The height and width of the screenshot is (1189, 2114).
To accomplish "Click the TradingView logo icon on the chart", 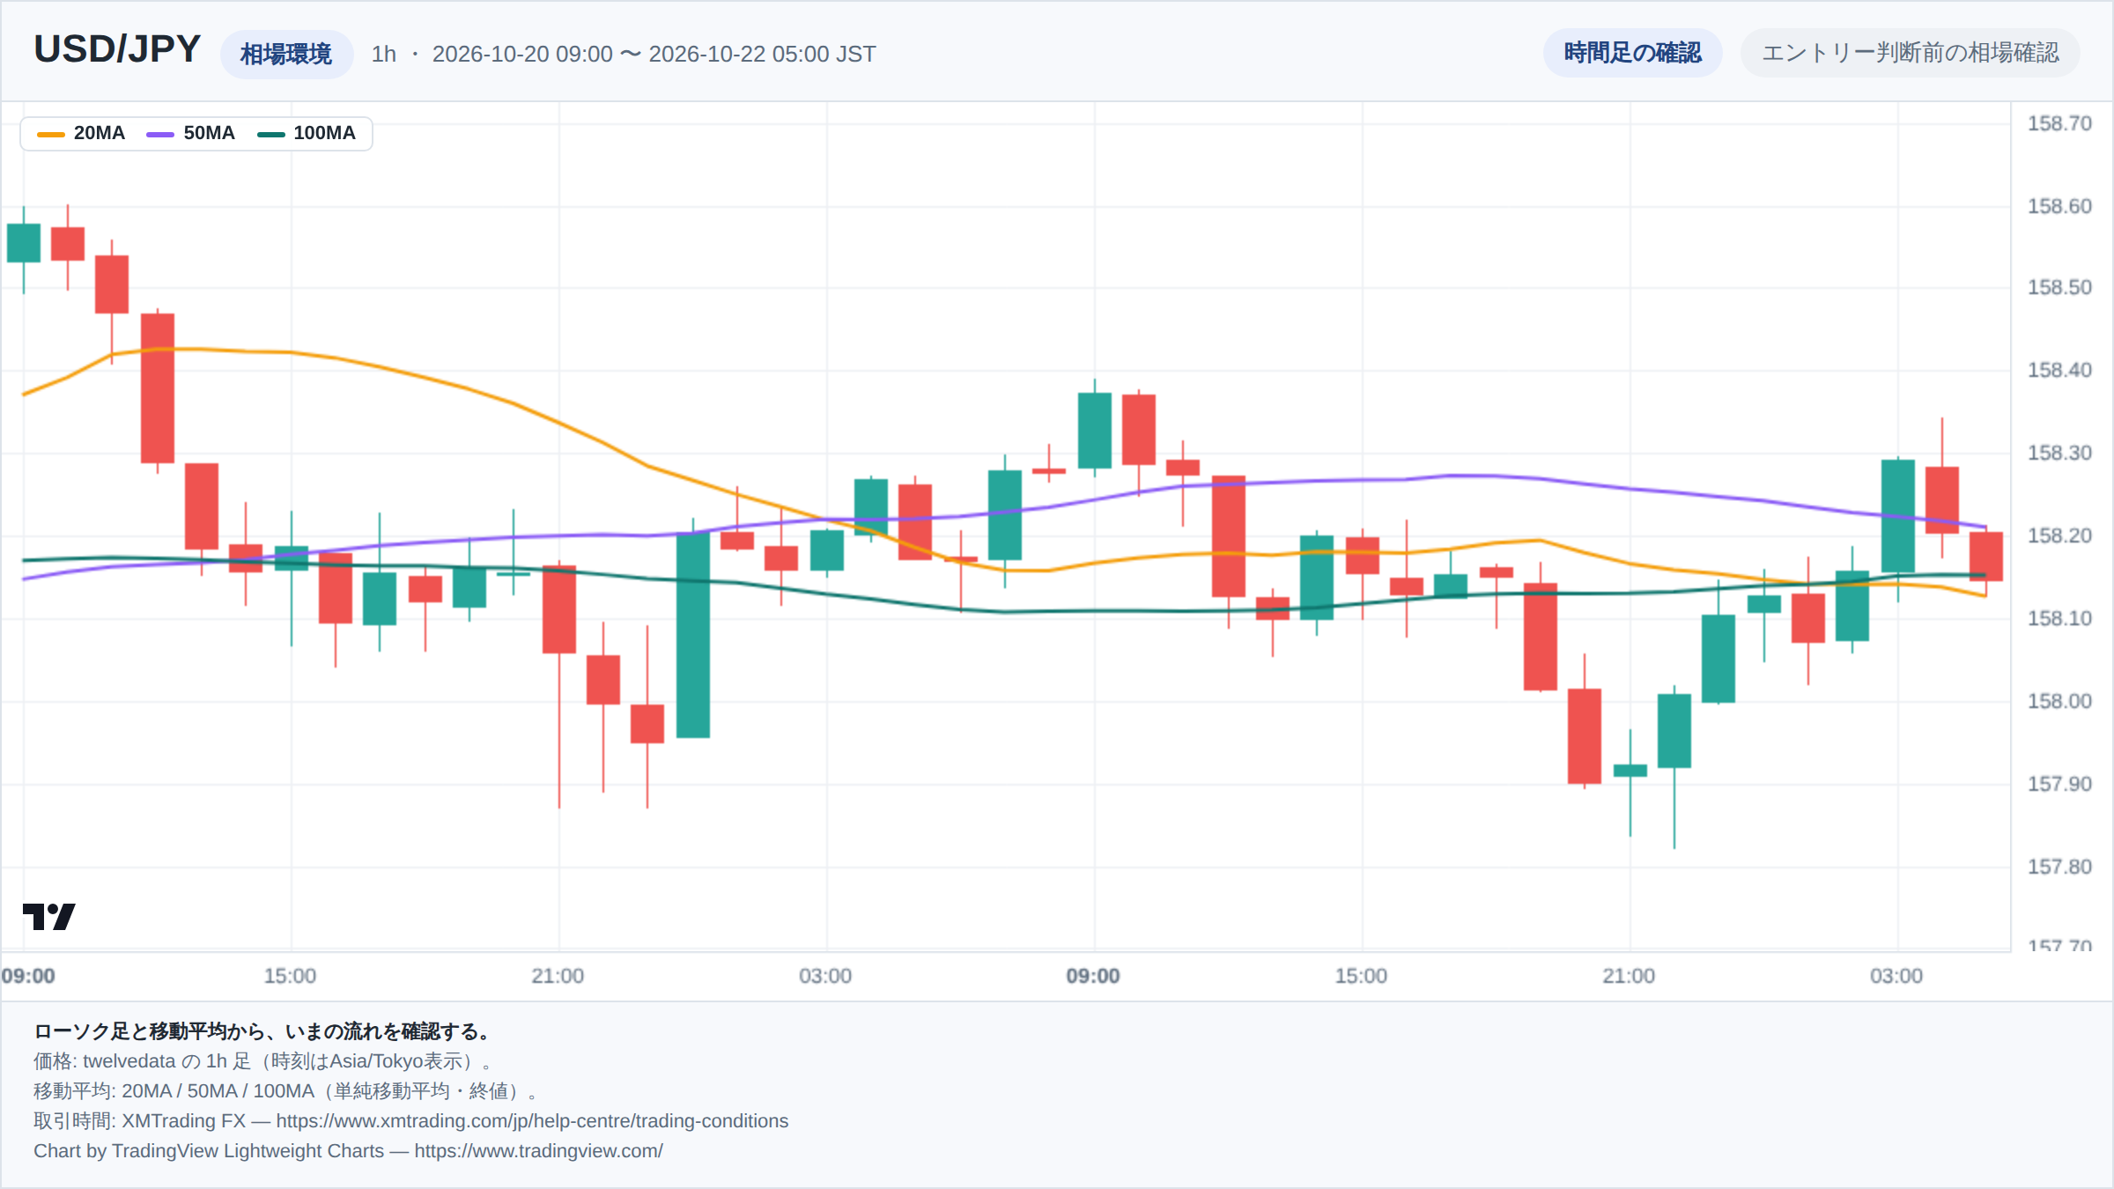I will pos(49,917).
